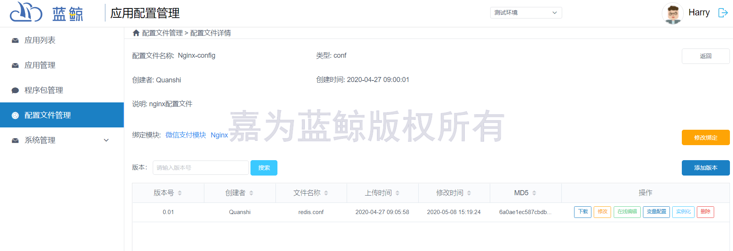Click the MD5 value 6a0ae1ec587cbdb...
733x251 pixels.
525,212
